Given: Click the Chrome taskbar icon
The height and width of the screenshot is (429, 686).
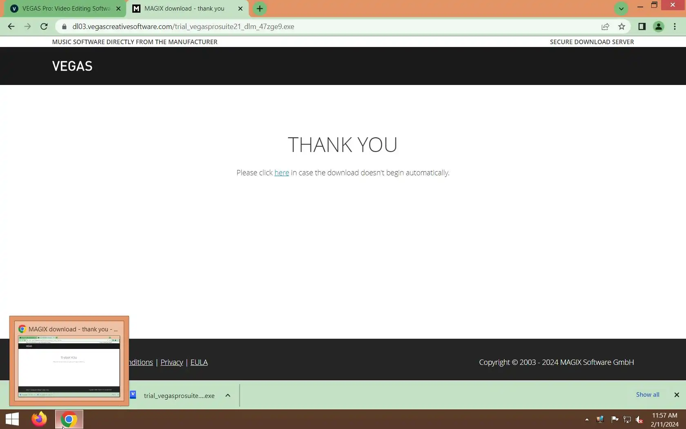Looking at the screenshot, I should [69, 419].
